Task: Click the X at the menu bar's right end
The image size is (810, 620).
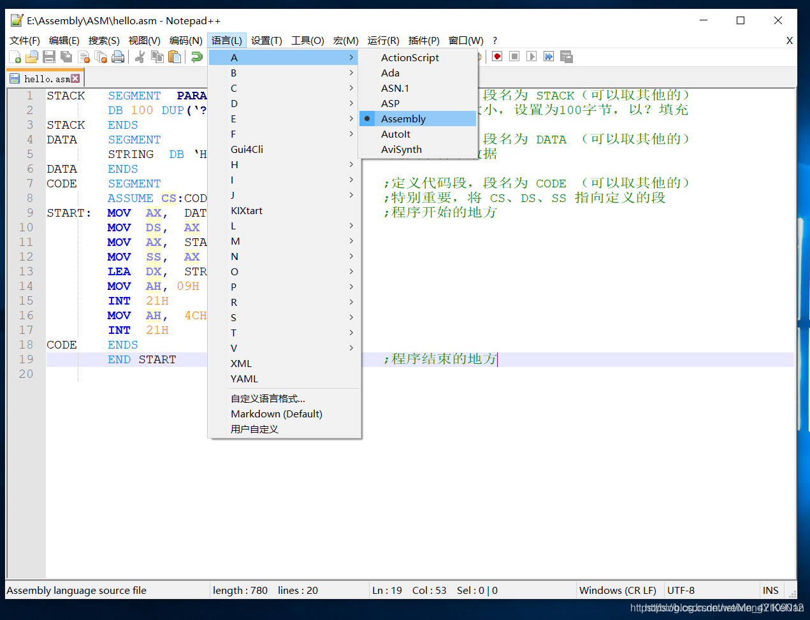Action: coord(790,40)
